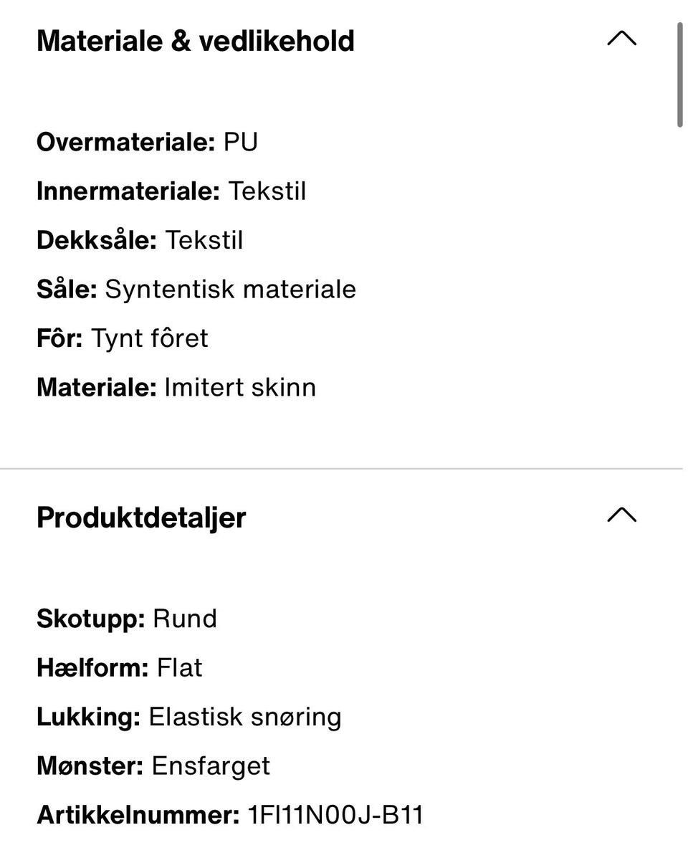Collapse the Materiale & vedlikehold chevron

pos(621,39)
